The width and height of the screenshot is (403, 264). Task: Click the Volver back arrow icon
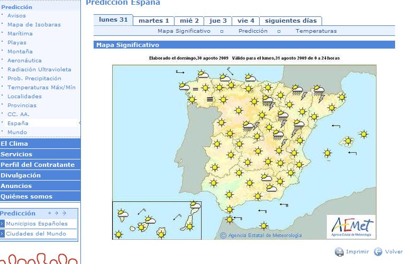pyautogui.click(x=378, y=252)
